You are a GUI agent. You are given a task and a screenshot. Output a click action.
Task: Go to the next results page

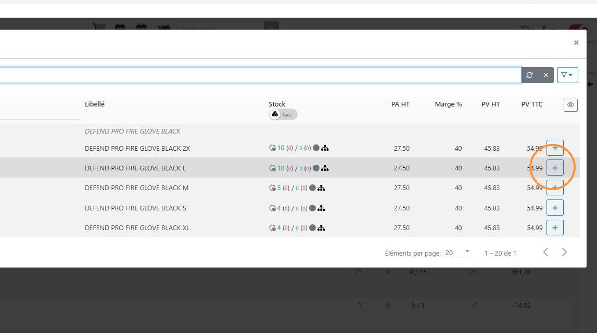point(564,252)
